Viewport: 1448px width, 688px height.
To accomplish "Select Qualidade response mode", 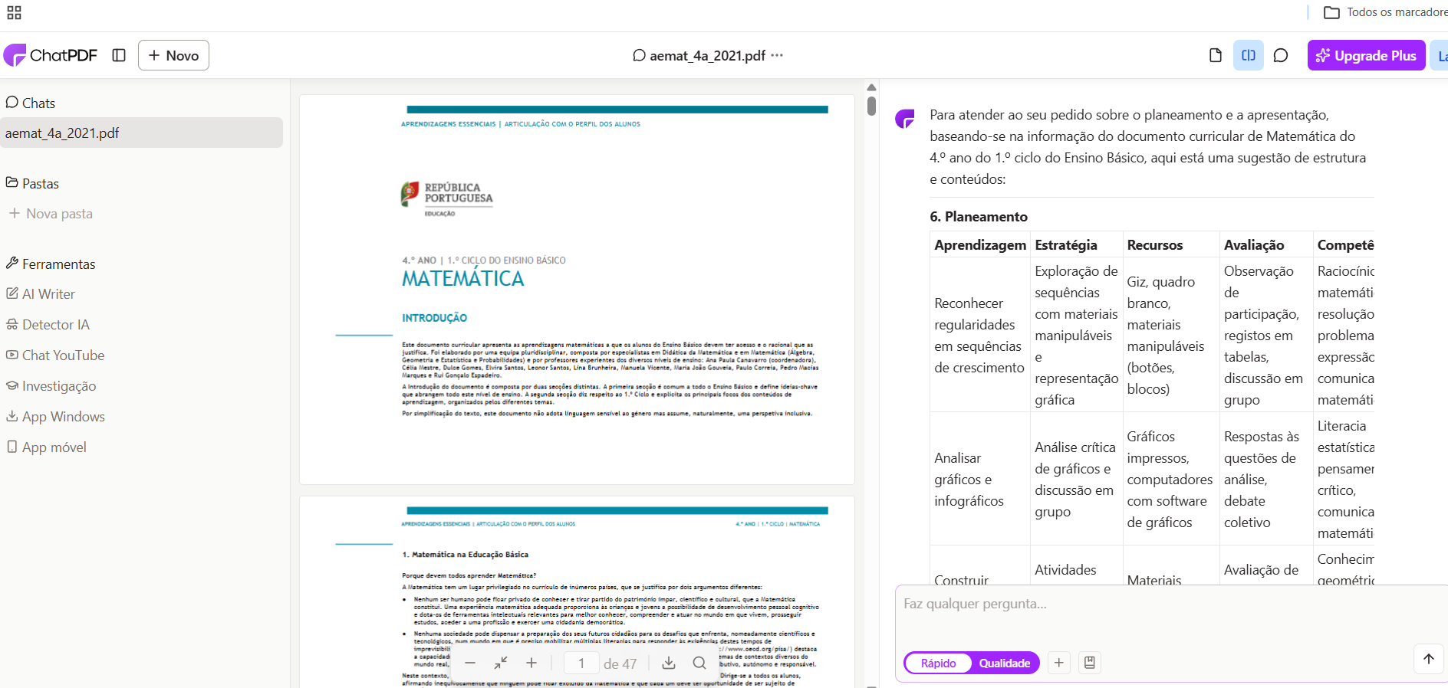I will (1005, 663).
